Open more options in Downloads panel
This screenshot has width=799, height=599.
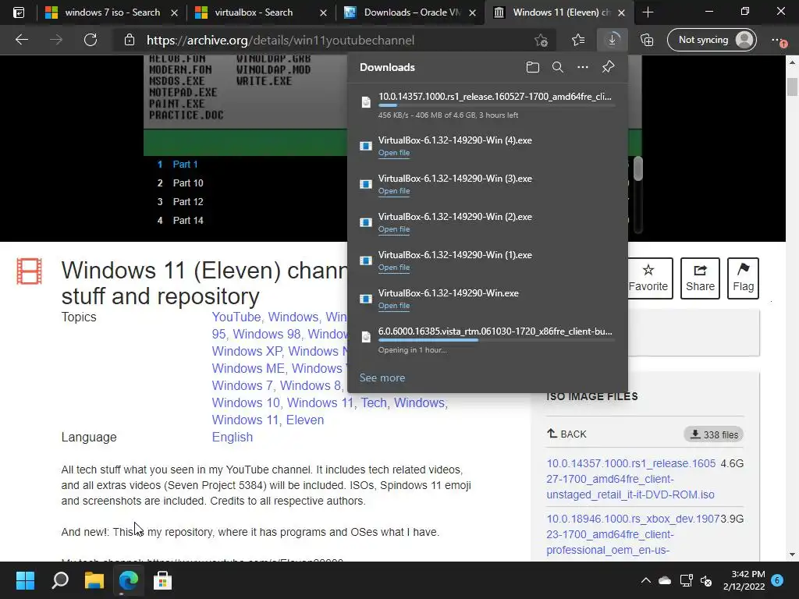[582, 67]
